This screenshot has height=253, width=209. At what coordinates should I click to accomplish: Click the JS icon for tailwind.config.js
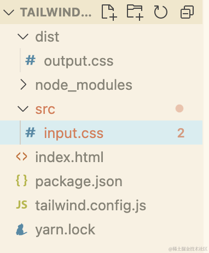(x=22, y=205)
